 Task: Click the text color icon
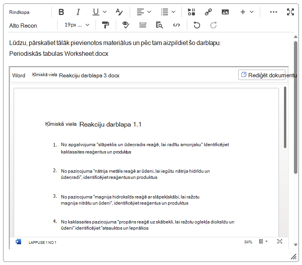(119, 12)
